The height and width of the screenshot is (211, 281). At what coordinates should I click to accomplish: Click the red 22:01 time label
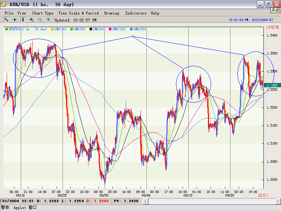(x=263, y=196)
